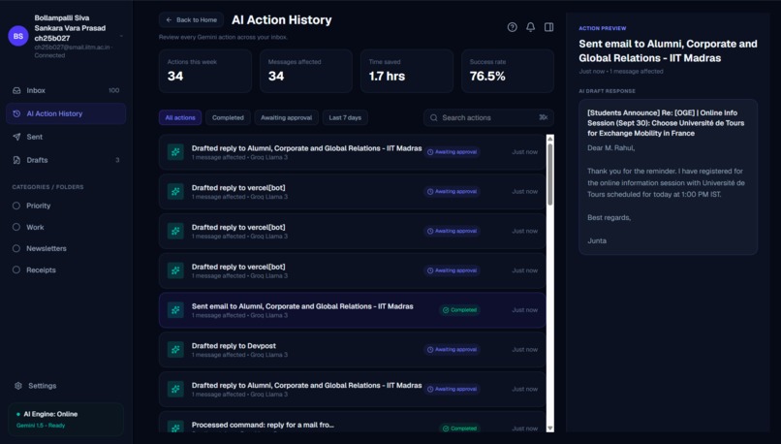Open Settings from the sidebar
Screen dimensions: 781x444
66,386
